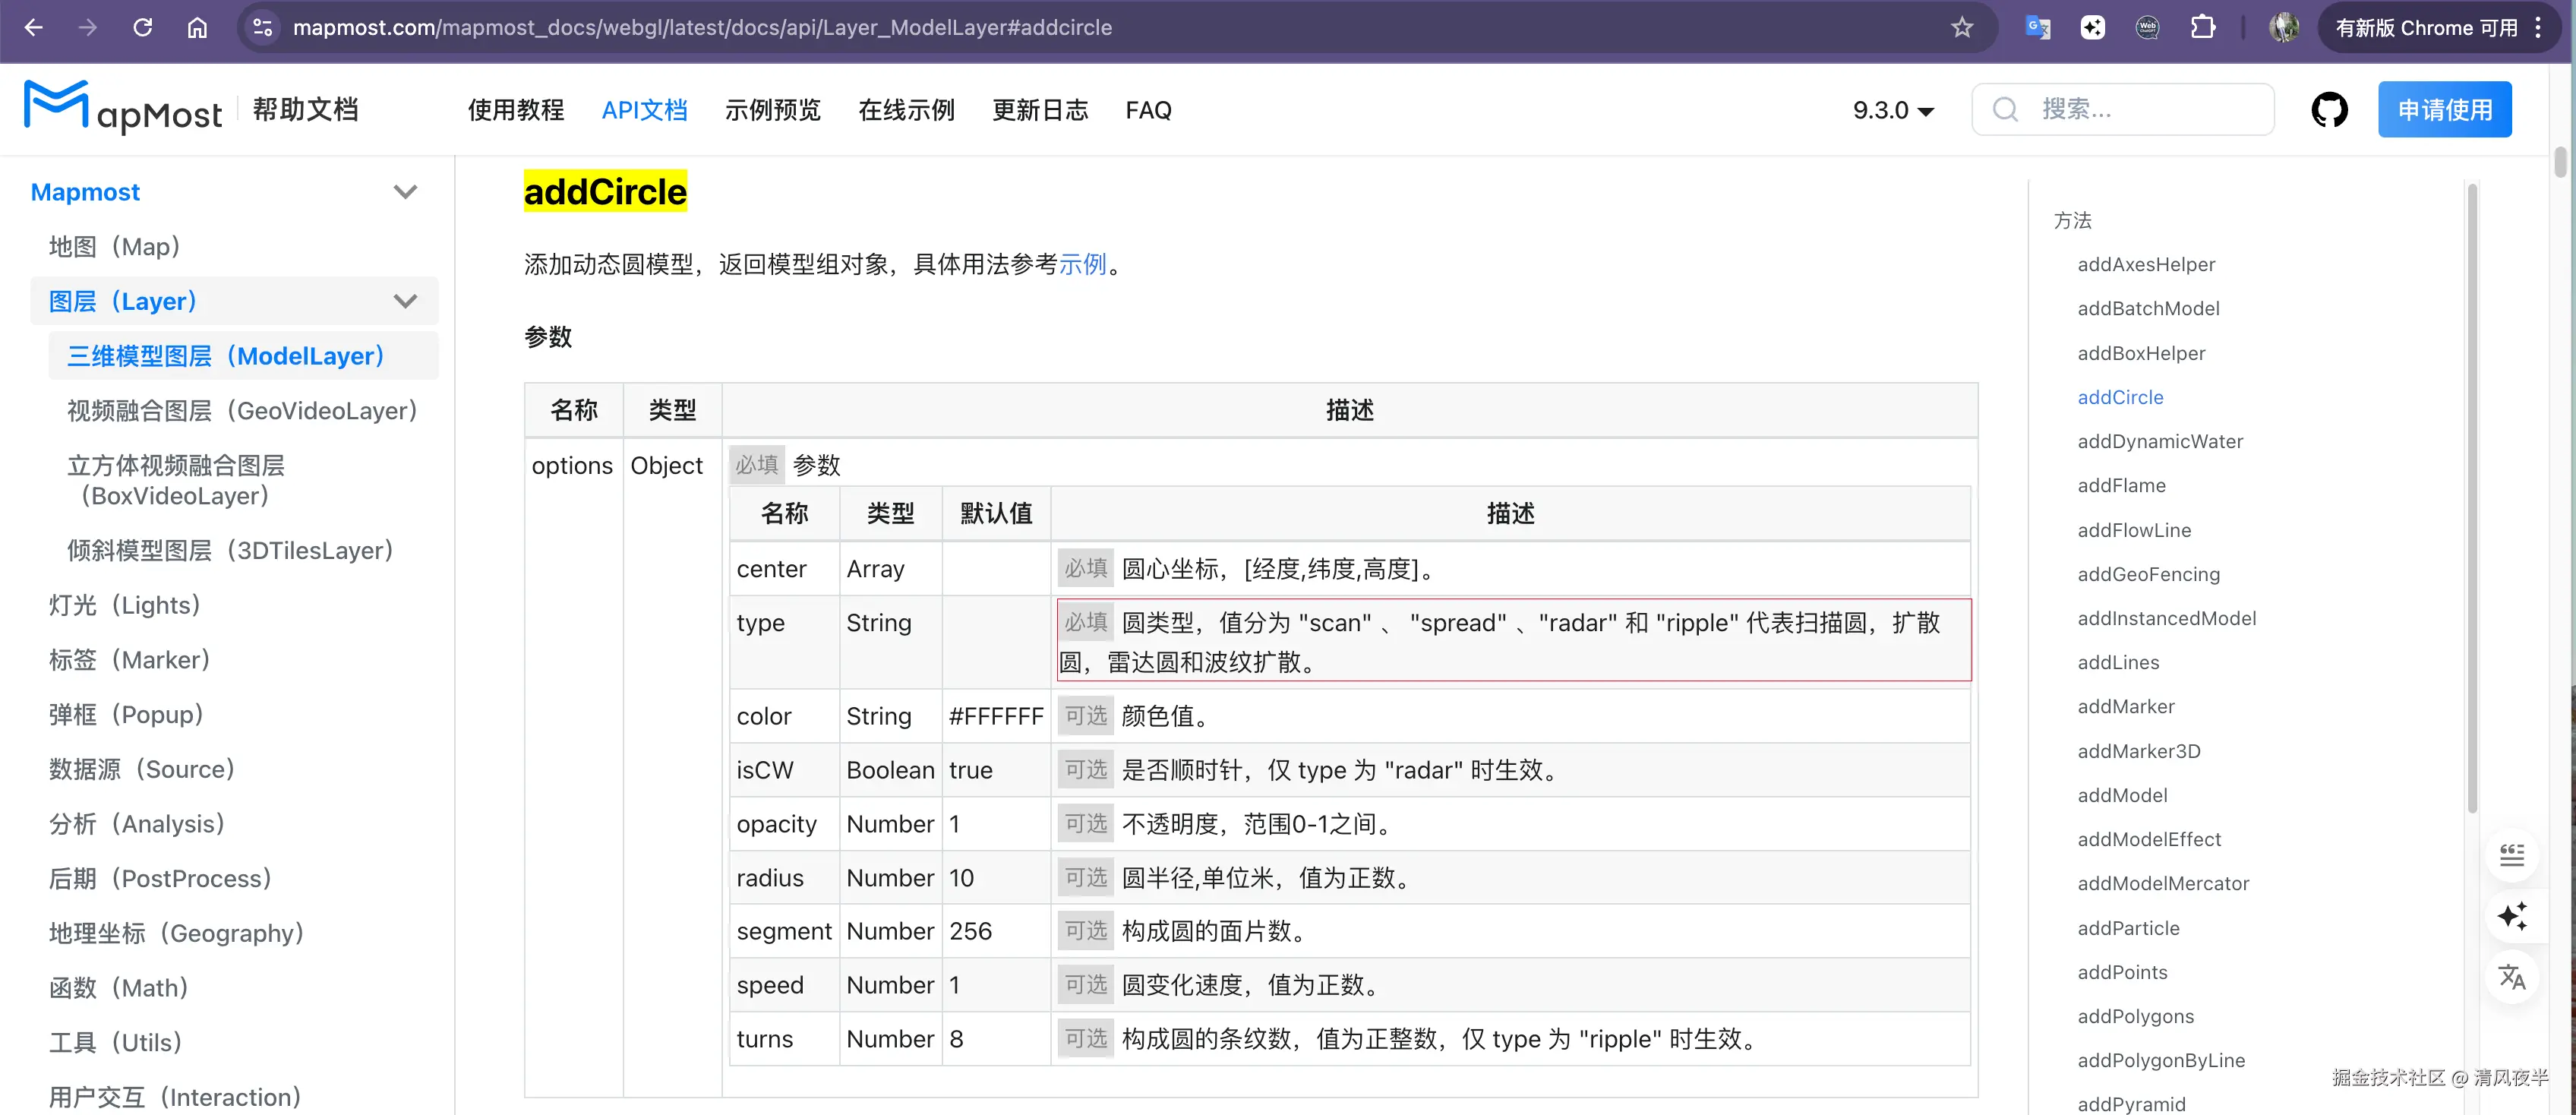Open 标签 (Marker) in sidebar
The image size is (2576, 1115).
click(130, 660)
